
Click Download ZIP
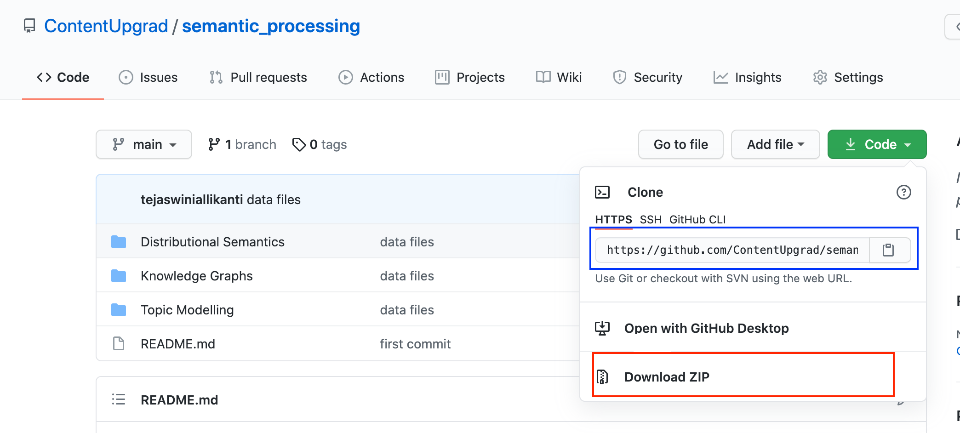click(x=667, y=377)
